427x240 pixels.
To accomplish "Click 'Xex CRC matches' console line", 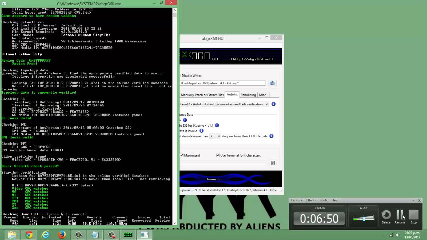I will point(30,208).
